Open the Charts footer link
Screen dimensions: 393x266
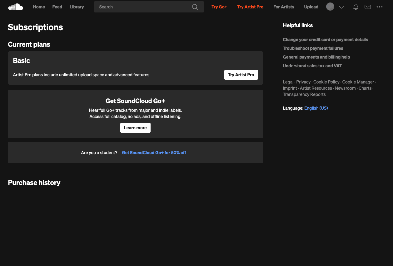pyautogui.click(x=365, y=88)
